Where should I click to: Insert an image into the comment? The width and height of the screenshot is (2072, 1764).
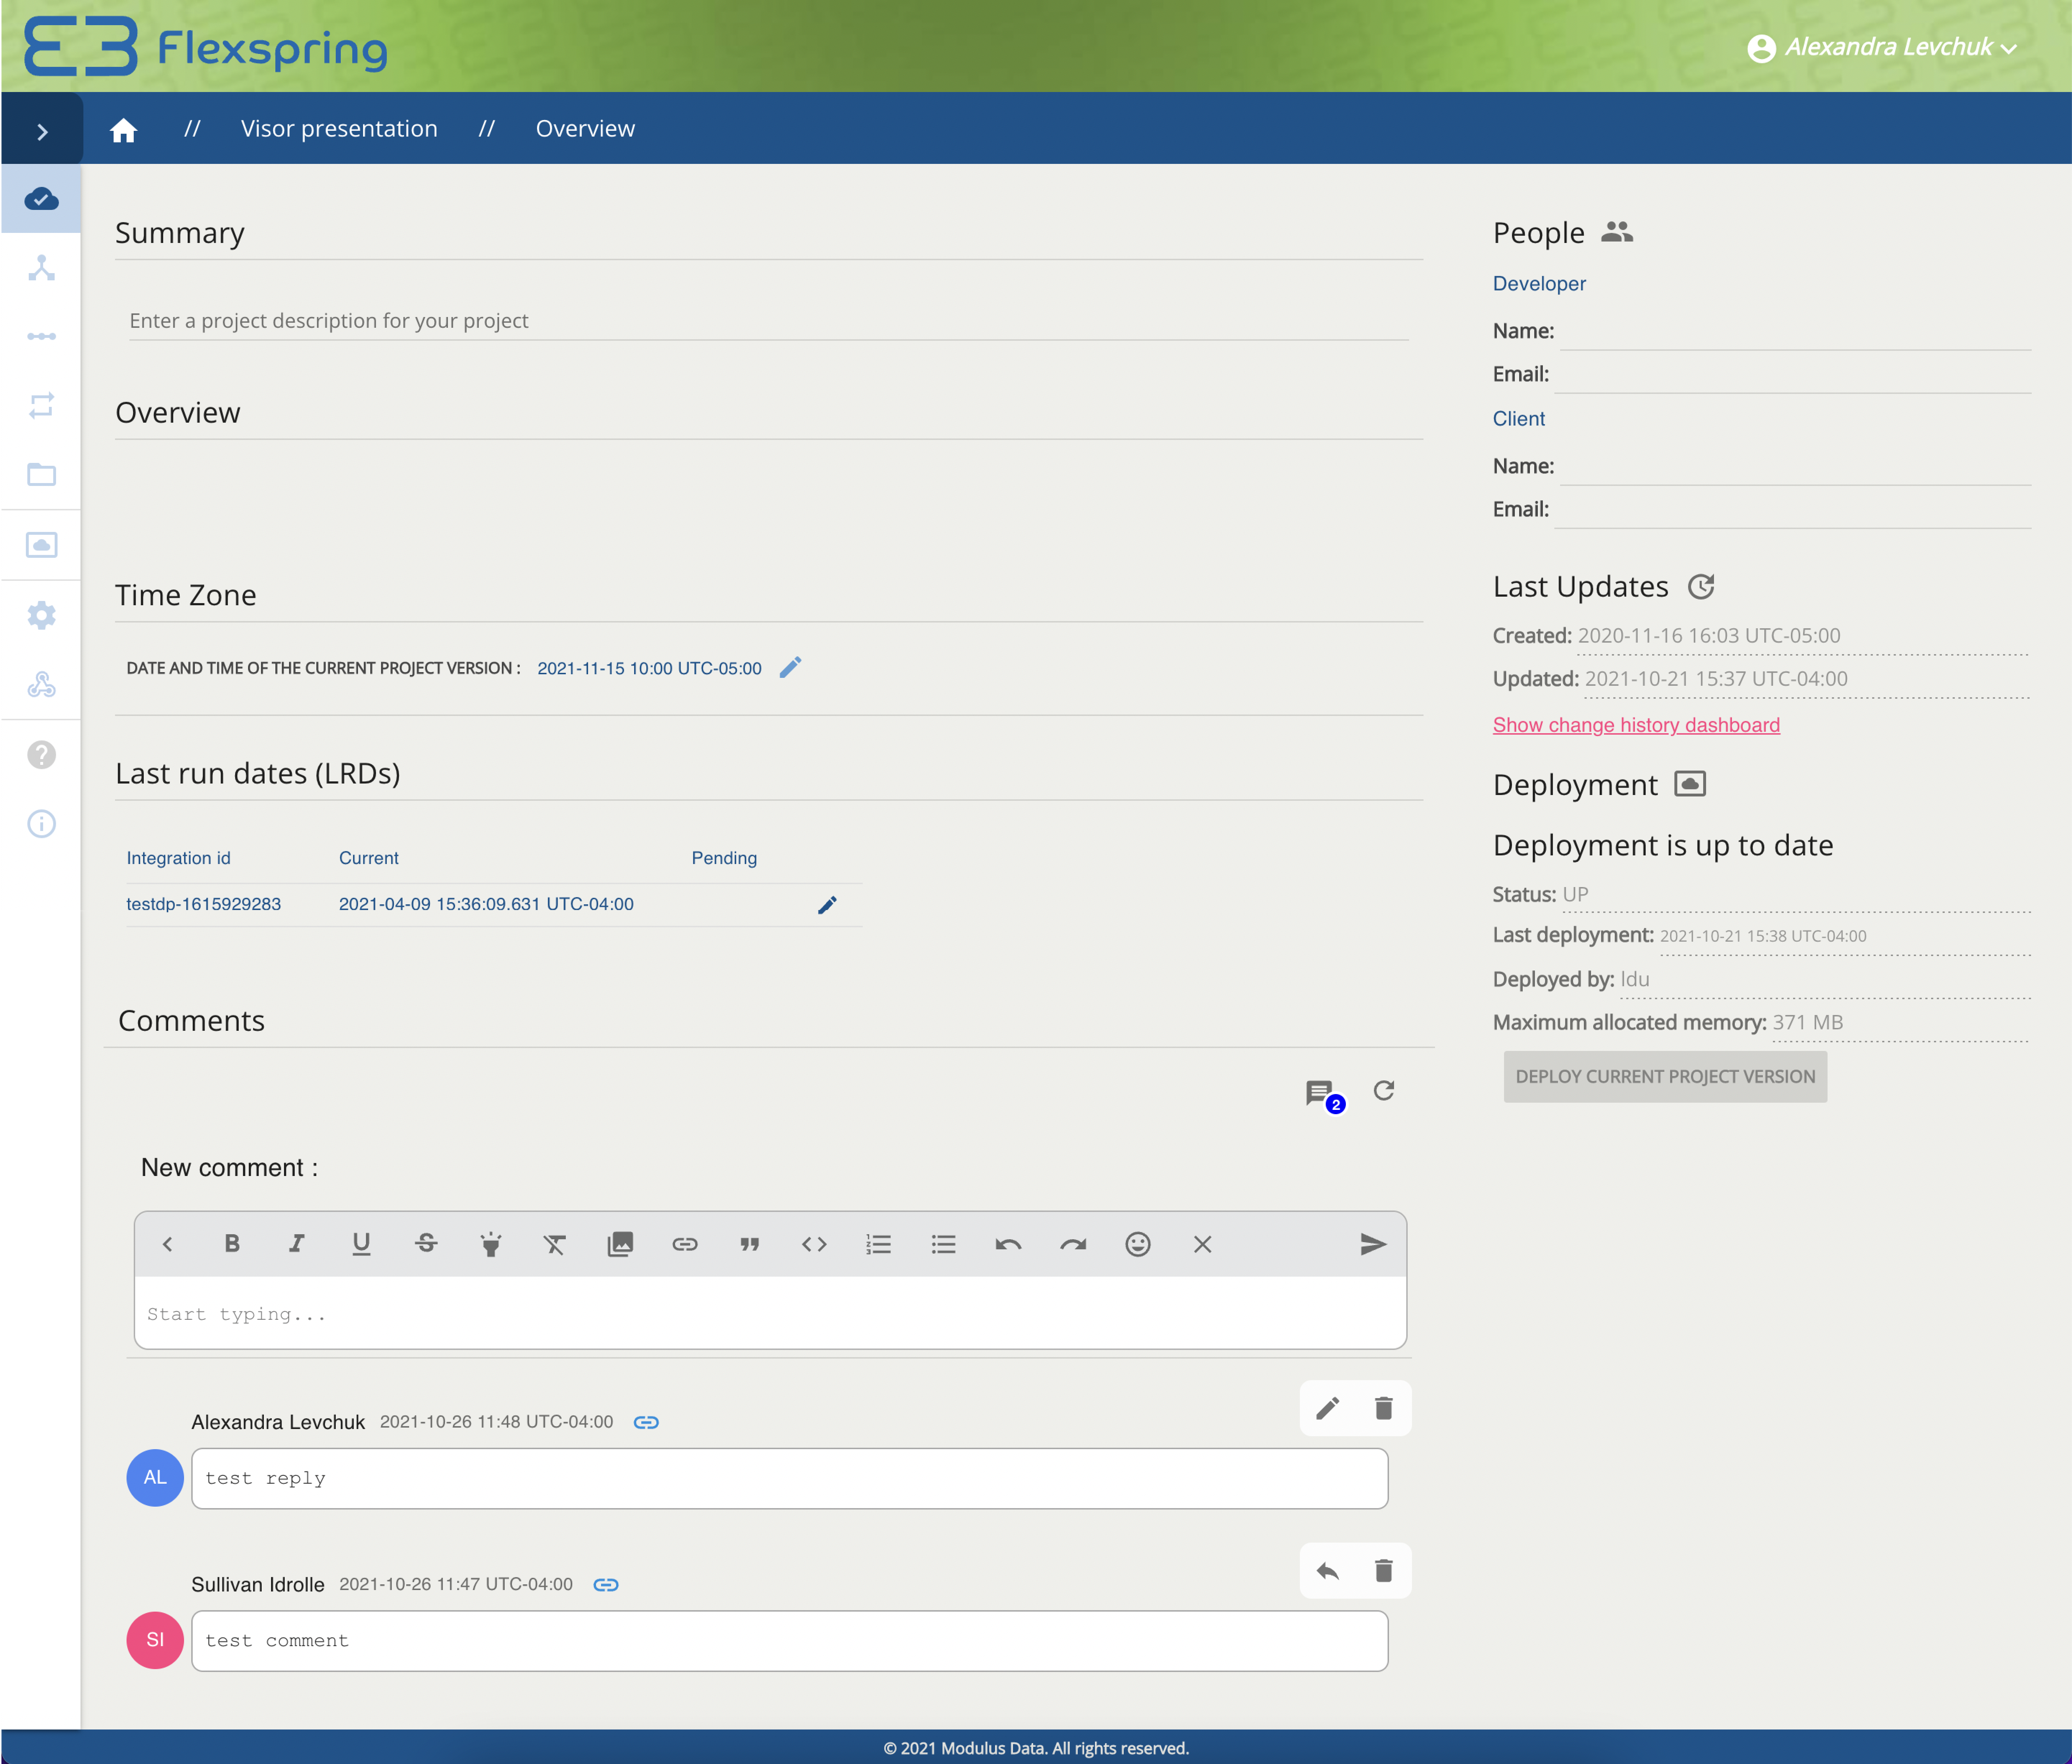[x=620, y=1244]
